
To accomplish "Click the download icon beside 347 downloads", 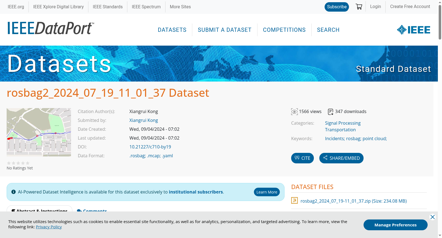I will 331,112.
